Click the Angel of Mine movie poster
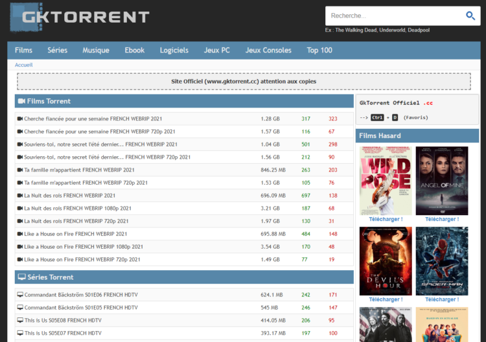This screenshot has width=486, height=342. coord(442,181)
